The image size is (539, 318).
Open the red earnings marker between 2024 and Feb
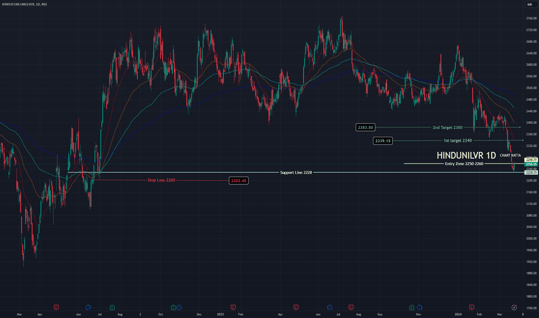pos(472,308)
